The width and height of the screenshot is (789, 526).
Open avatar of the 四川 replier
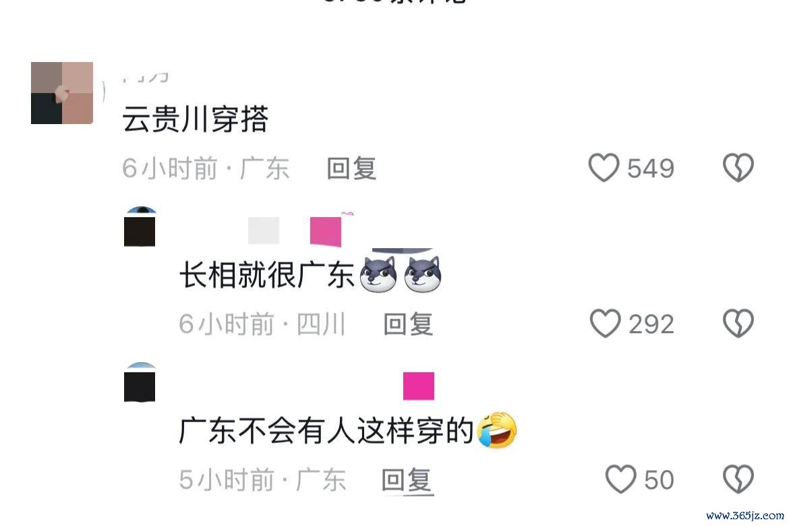click(x=140, y=227)
